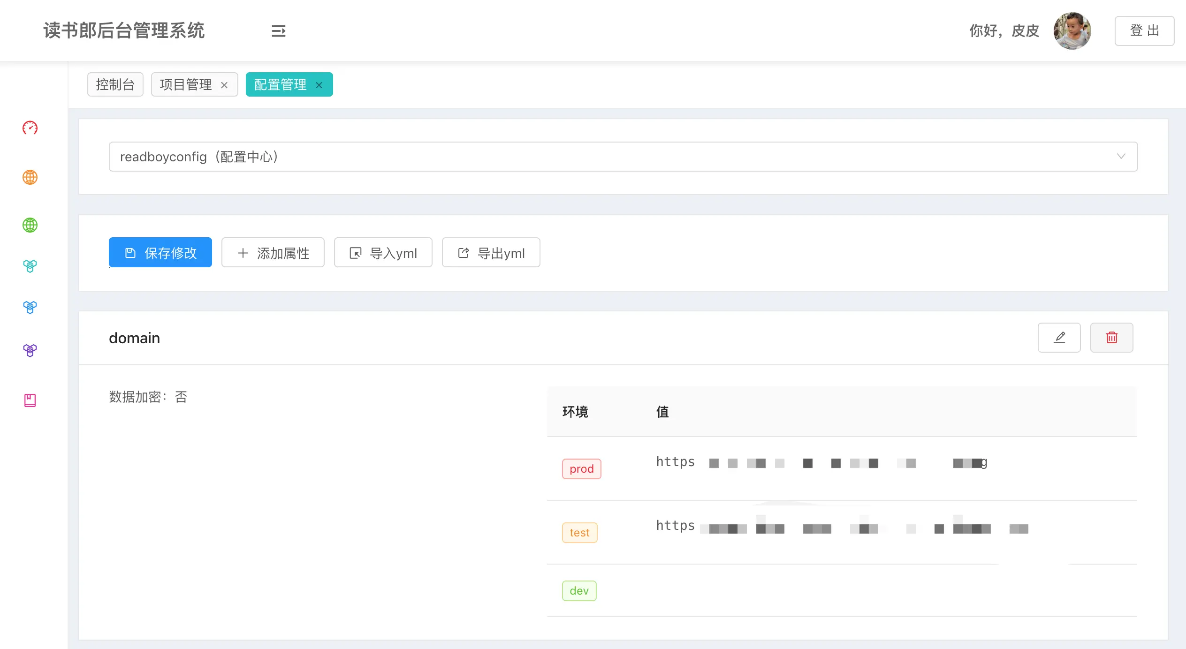Click the 登出 logout button
Image resolution: width=1186 pixels, height=649 pixels.
click(1145, 31)
